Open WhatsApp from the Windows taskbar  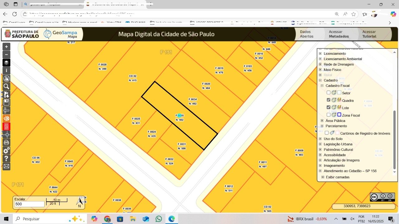[x=159, y=219]
